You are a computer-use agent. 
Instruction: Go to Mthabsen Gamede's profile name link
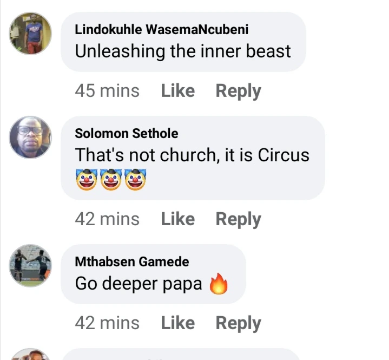131,262
